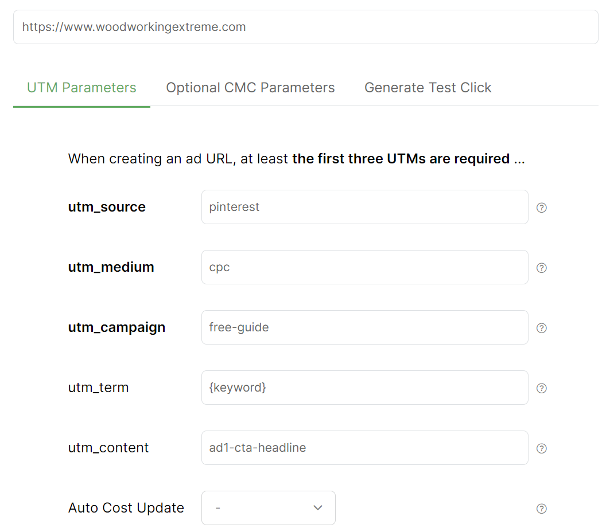The width and height of the screenshot is (610, 532).
Task: Show help for the utm_term field
Action: tap(541, 388)
